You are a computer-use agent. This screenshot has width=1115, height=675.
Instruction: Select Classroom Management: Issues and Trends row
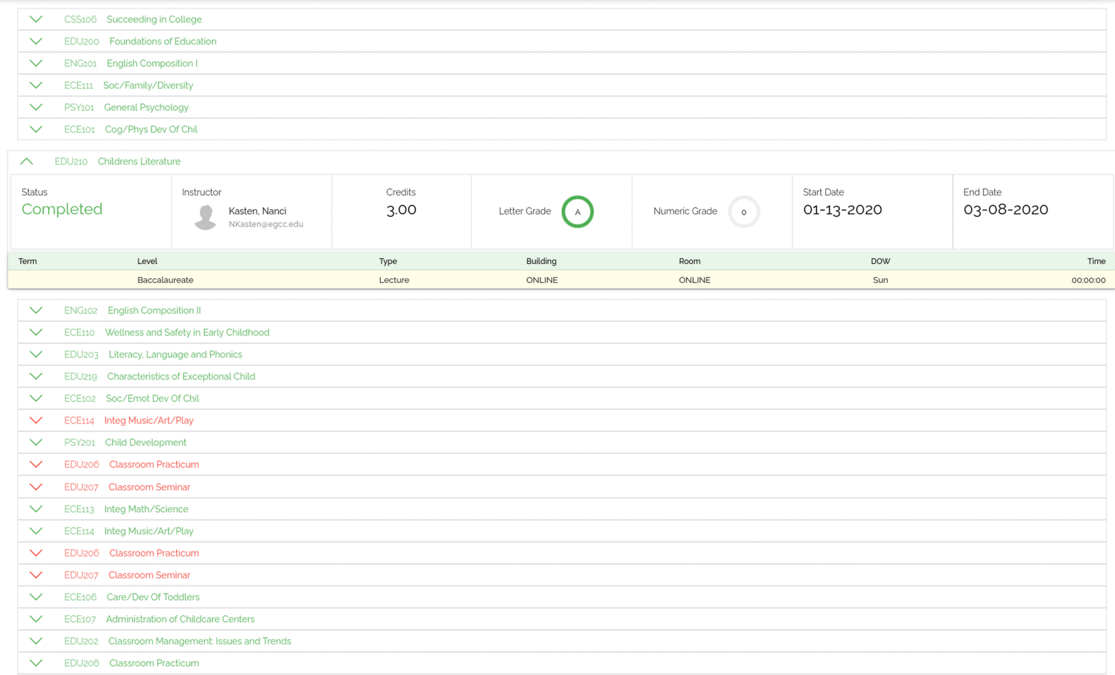pyautogui.click(x=199, y=641)
